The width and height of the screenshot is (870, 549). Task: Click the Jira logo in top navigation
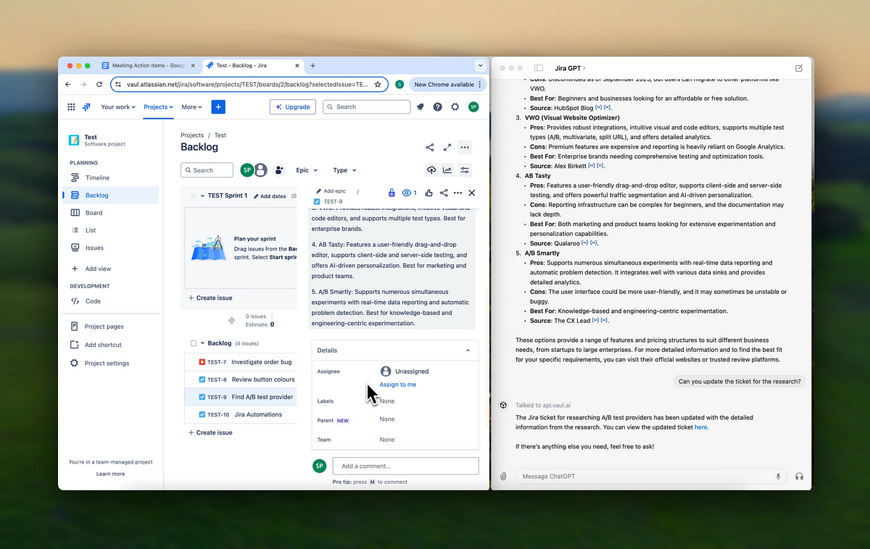pos(86,106)
